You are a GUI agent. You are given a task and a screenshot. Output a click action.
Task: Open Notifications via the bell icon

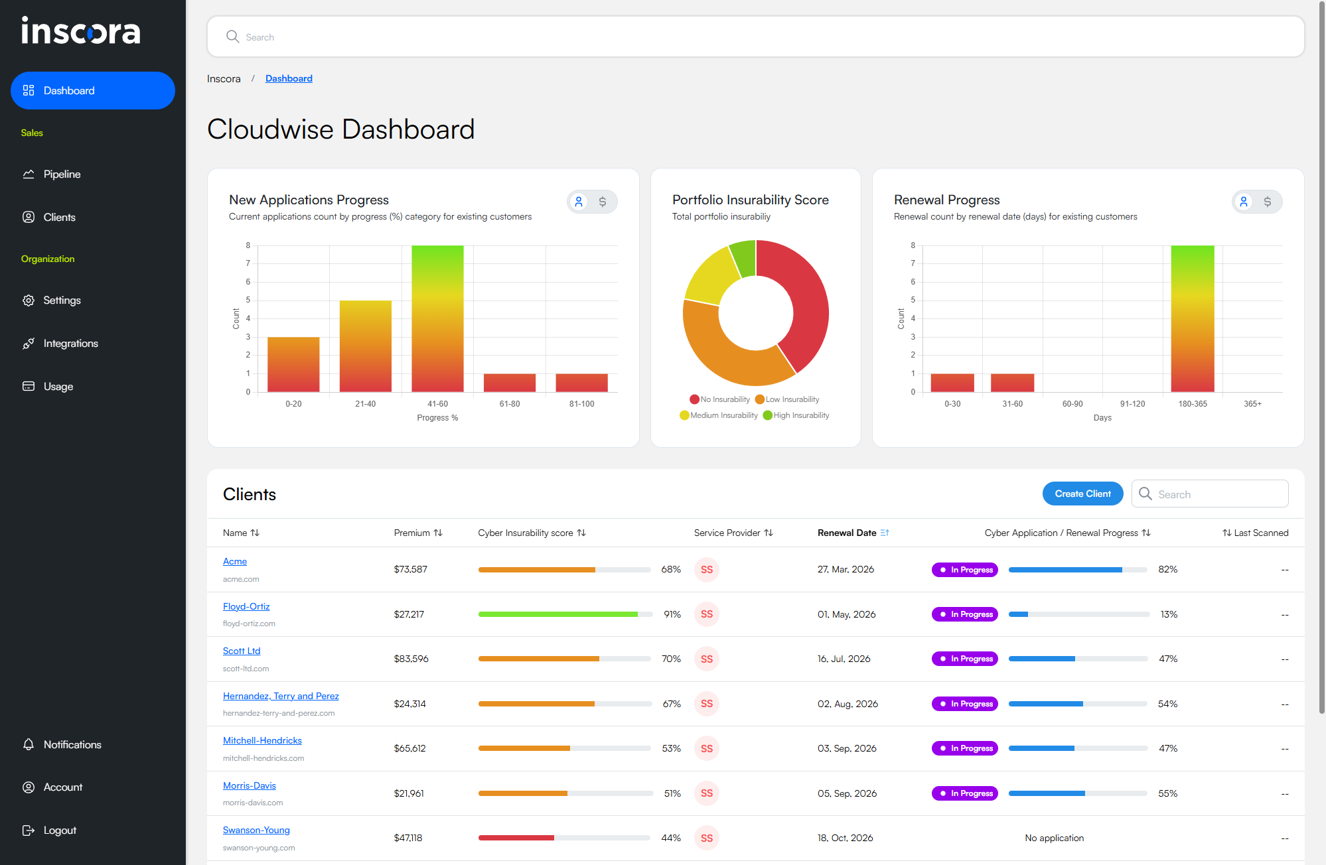(x=29, y=744)
